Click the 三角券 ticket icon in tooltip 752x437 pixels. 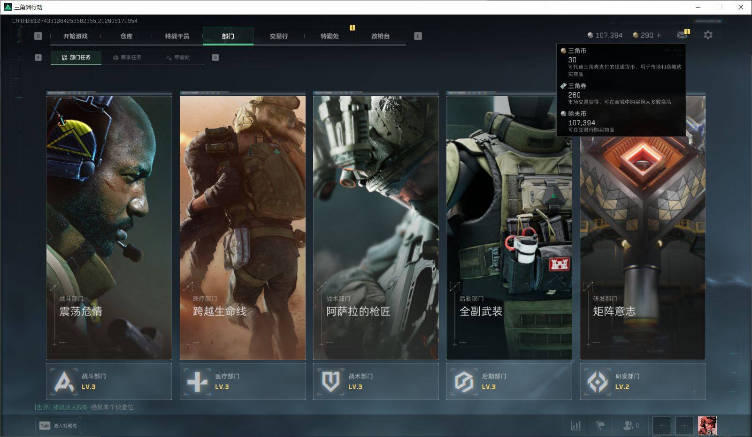[563, 86]
